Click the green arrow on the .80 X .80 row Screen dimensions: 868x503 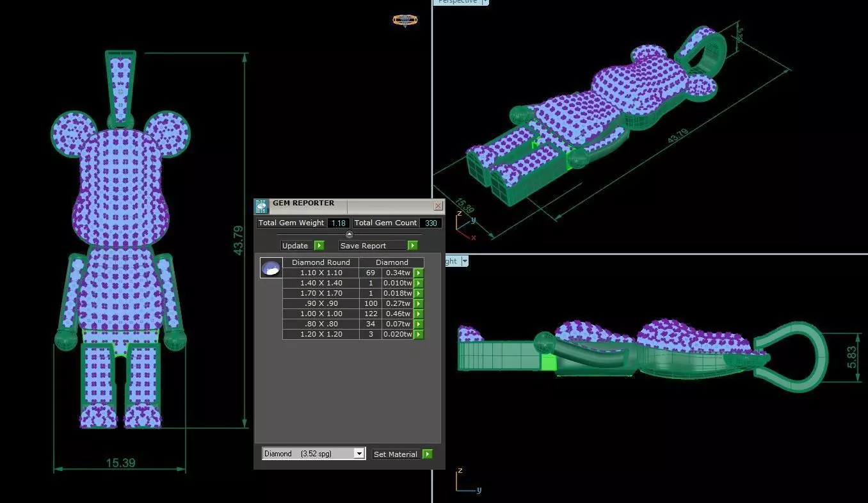click(x=419, y=324)
